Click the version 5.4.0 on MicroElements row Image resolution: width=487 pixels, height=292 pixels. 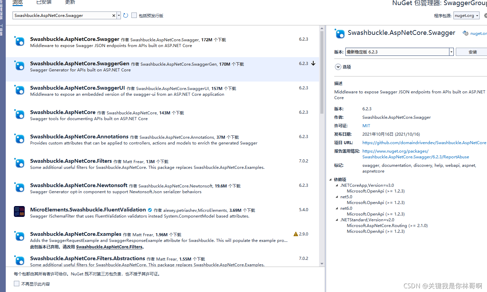[303, 209]
